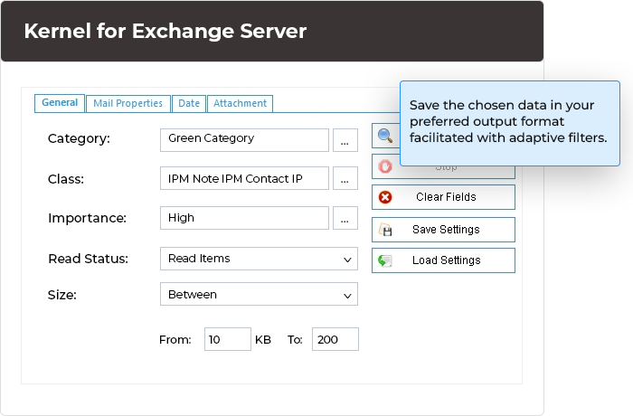Click the Importance text field
633x416 pixels.
[x=244, y=218]
